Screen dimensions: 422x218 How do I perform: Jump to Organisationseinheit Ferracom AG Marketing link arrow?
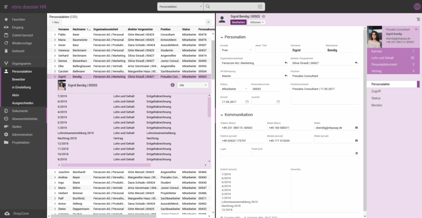286,63
